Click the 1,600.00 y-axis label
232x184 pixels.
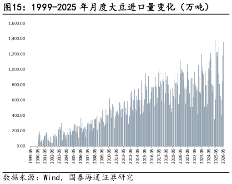click(x=17, y=23)
